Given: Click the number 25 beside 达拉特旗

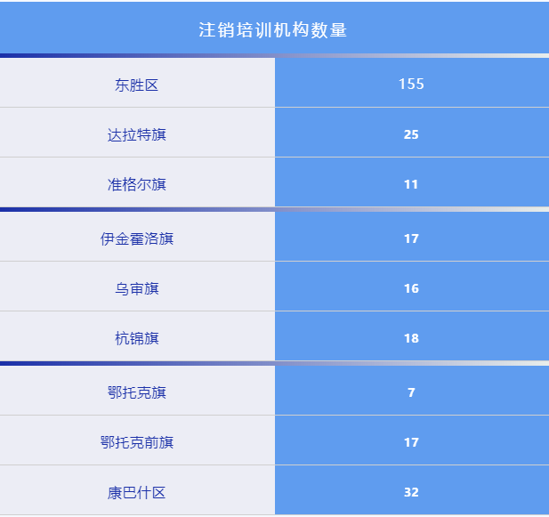Looking at the screenshot, I should 411,135.
